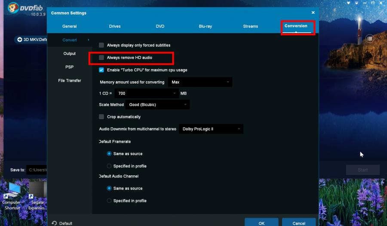Viewport: 387px width, 226px height.
Task: Uncheck Enable Turbo CPU option
Action: pos(101,70)
